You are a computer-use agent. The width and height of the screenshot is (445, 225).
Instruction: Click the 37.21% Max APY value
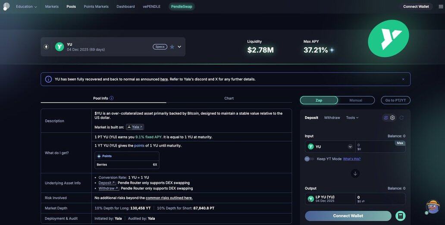point(316,50)
